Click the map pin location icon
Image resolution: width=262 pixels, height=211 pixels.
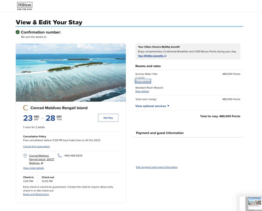pos(25,156)
